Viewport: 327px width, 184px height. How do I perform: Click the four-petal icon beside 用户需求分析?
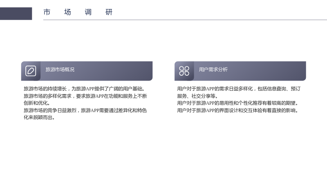(184, 71)
